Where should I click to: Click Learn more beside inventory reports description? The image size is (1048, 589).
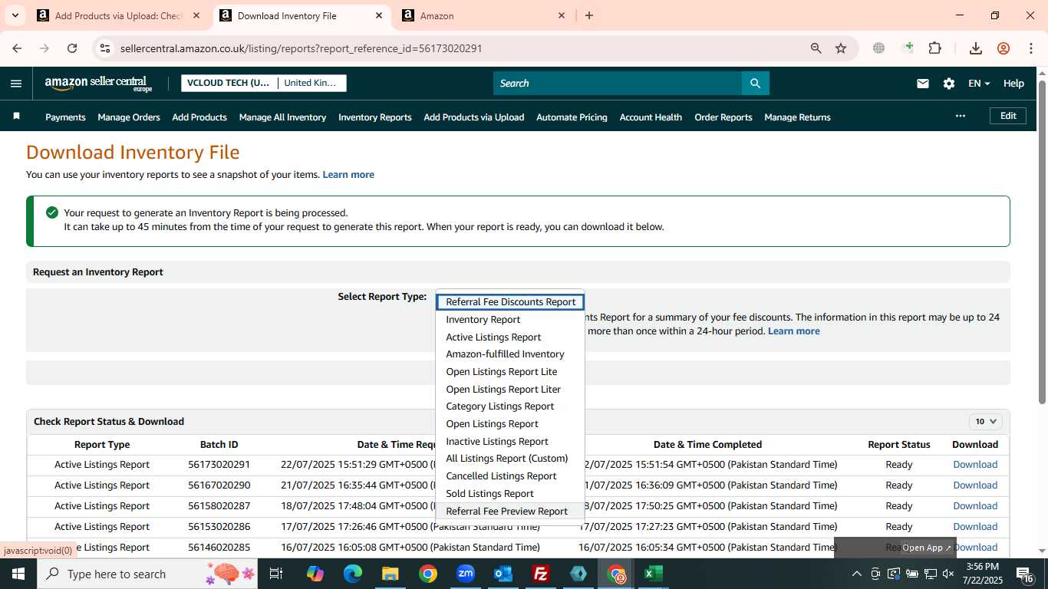click(348, 175)
